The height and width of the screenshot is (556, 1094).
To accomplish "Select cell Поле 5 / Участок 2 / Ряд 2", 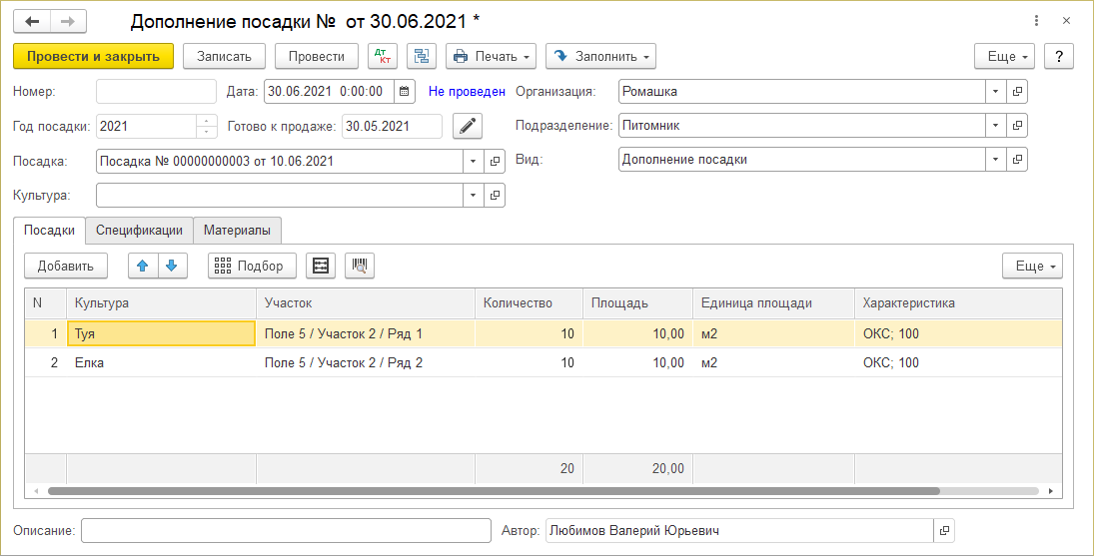I will coord(366,363).
